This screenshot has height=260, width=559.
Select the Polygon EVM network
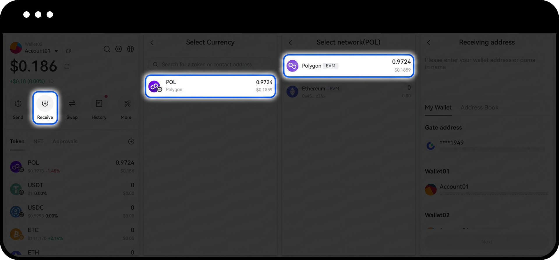coord(349,66)
